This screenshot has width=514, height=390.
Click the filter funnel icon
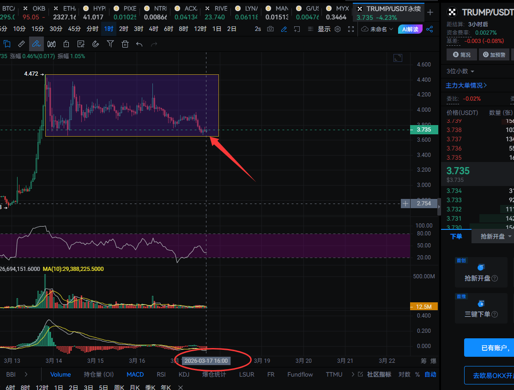tap(110, 44)
